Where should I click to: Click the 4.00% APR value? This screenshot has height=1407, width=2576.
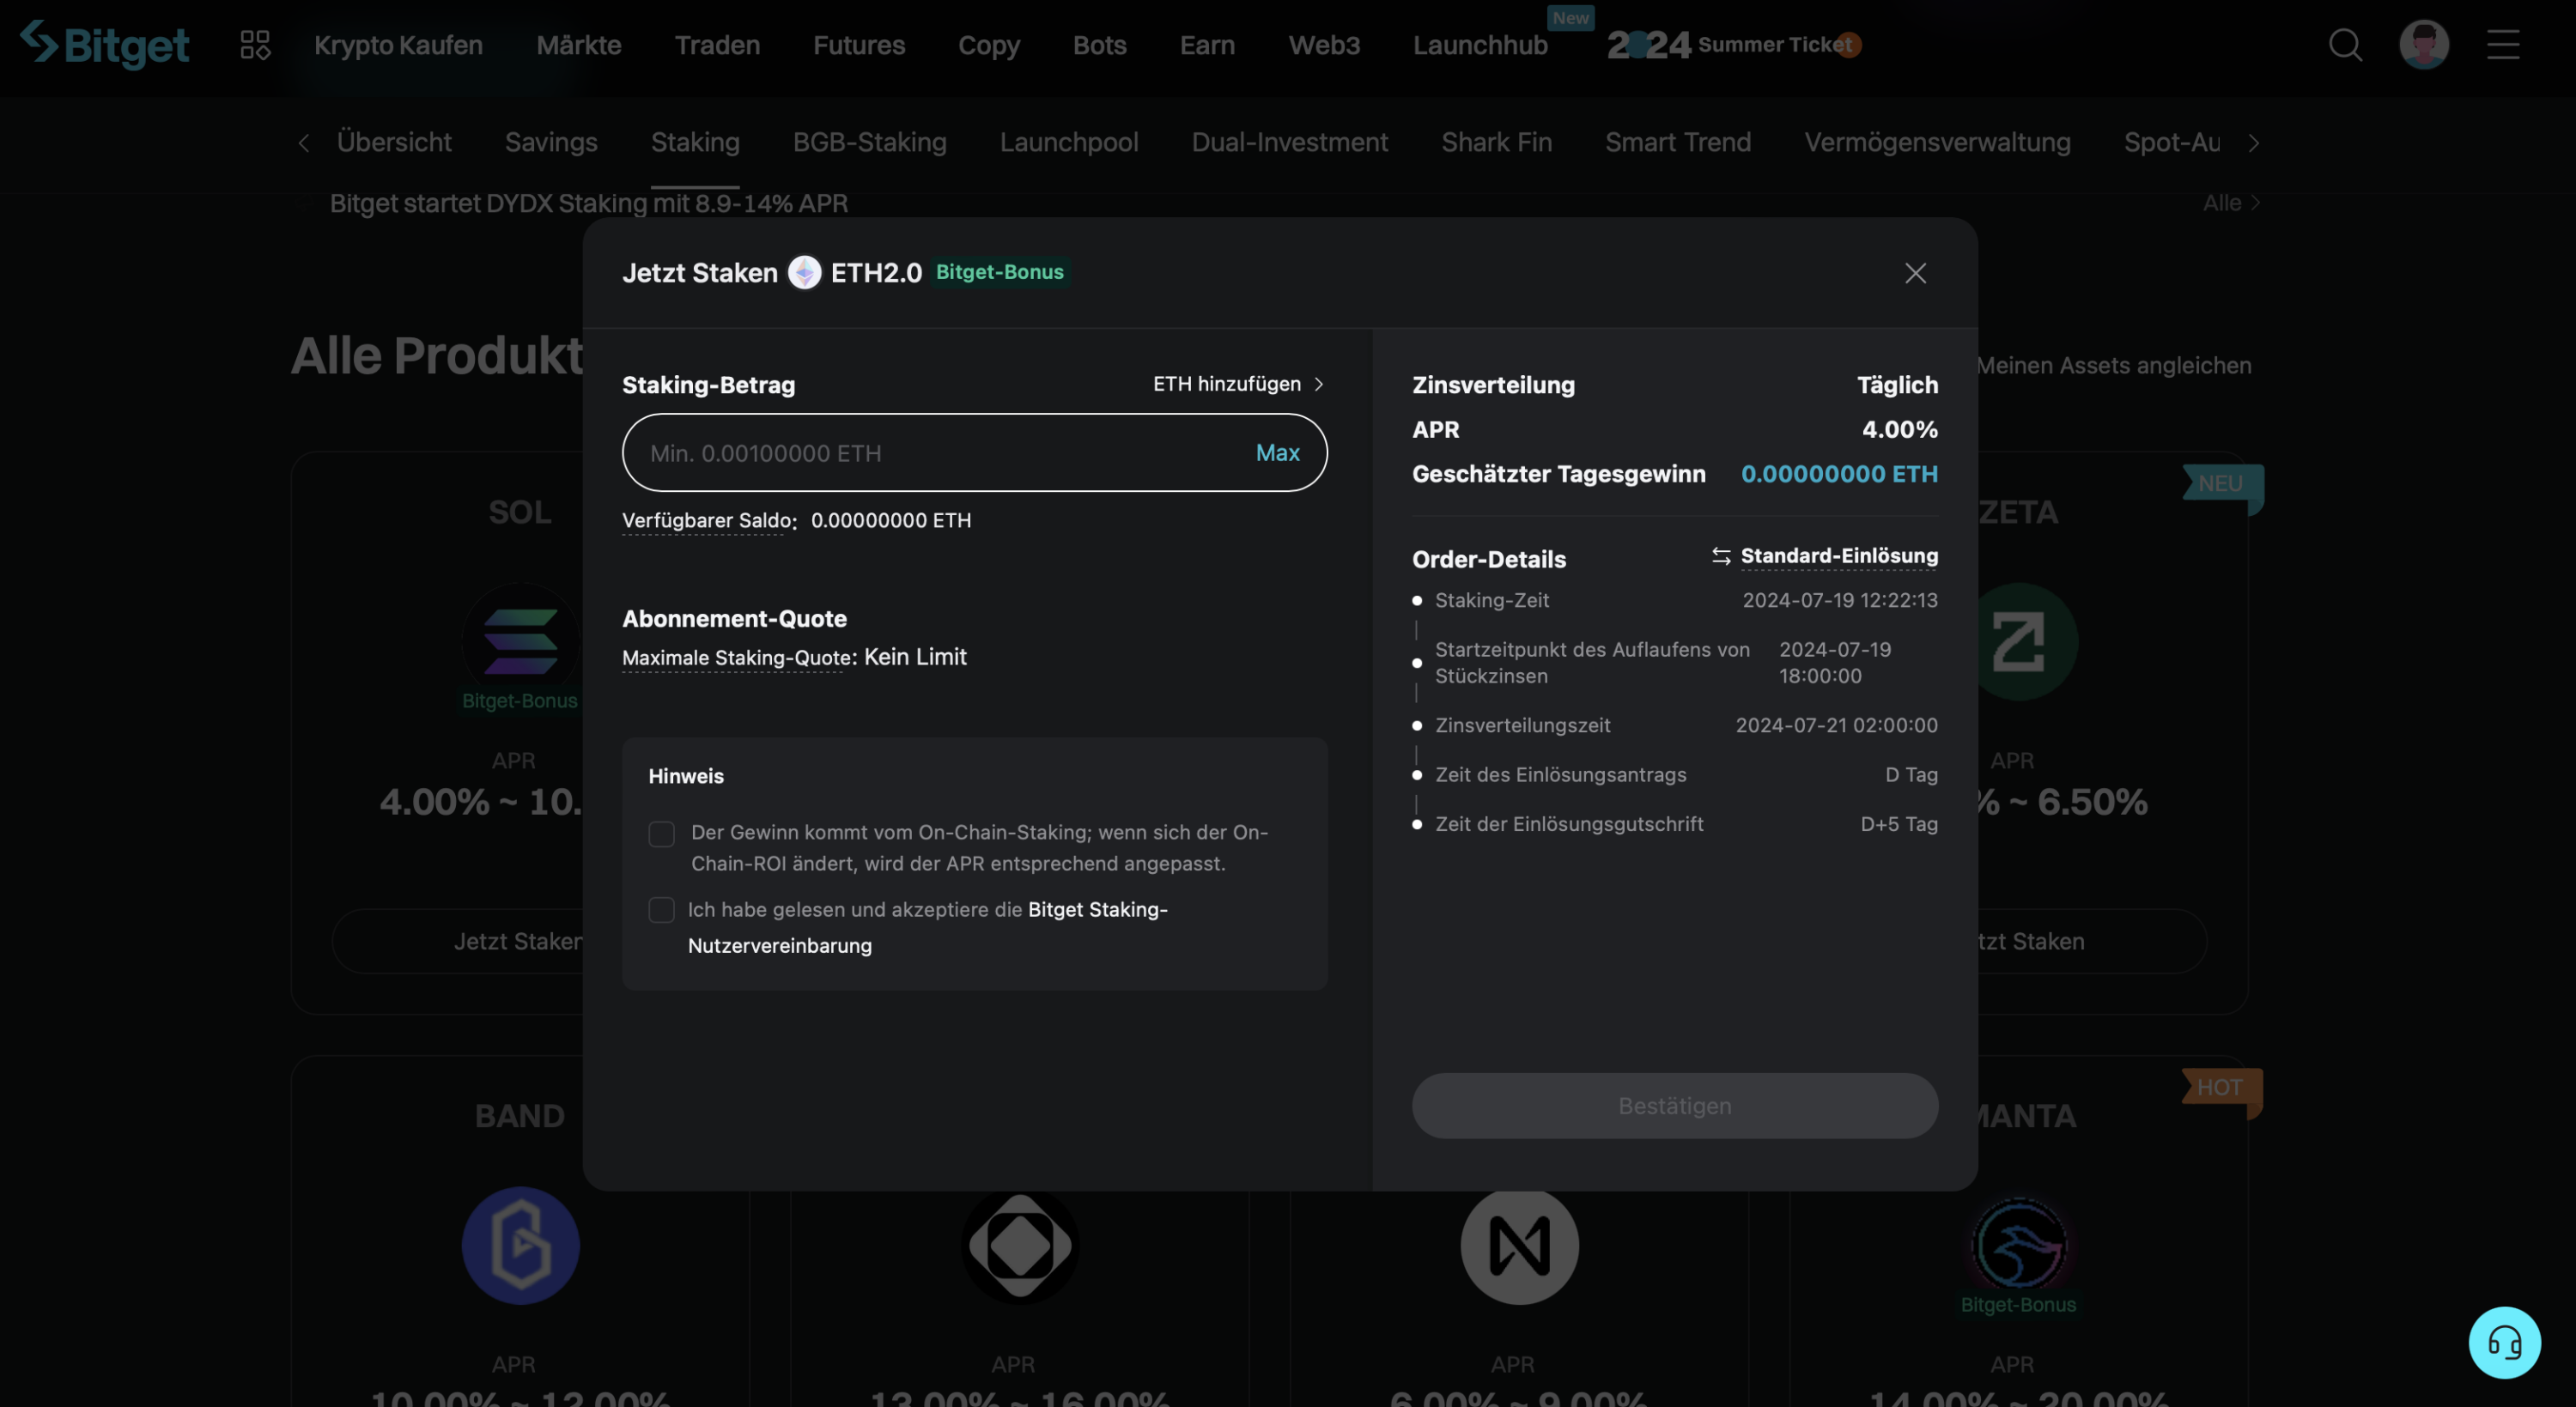pyautogui.click(x=1899, y=430)
